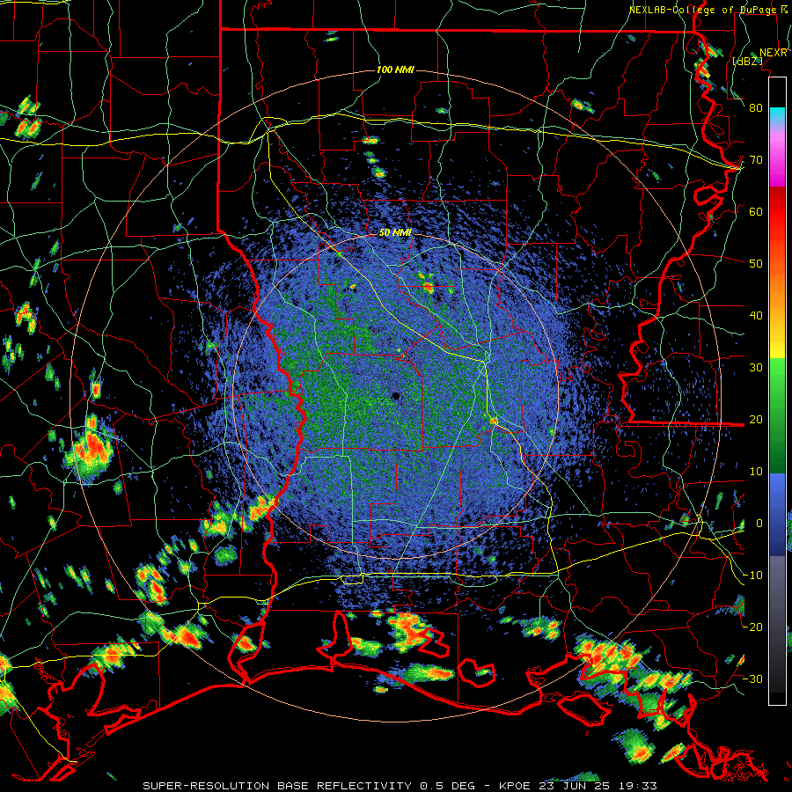Click the 30 value on the dBZ scale

click(x=756, y=367)
